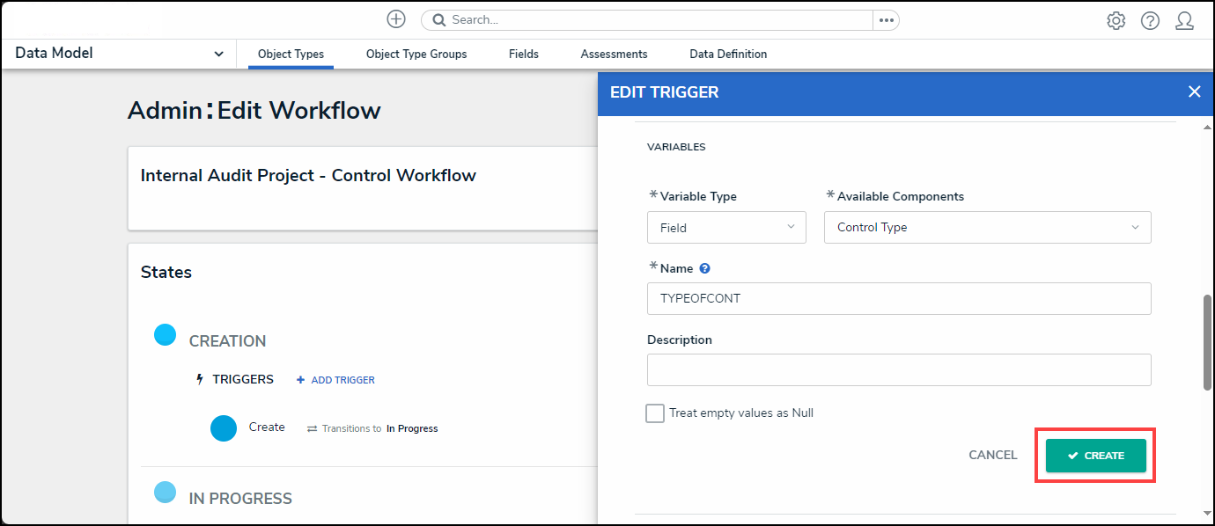Click the panel's vertical scrollbar thumb
This screenshot has width=1215, height=526.
coord(1207,343)
